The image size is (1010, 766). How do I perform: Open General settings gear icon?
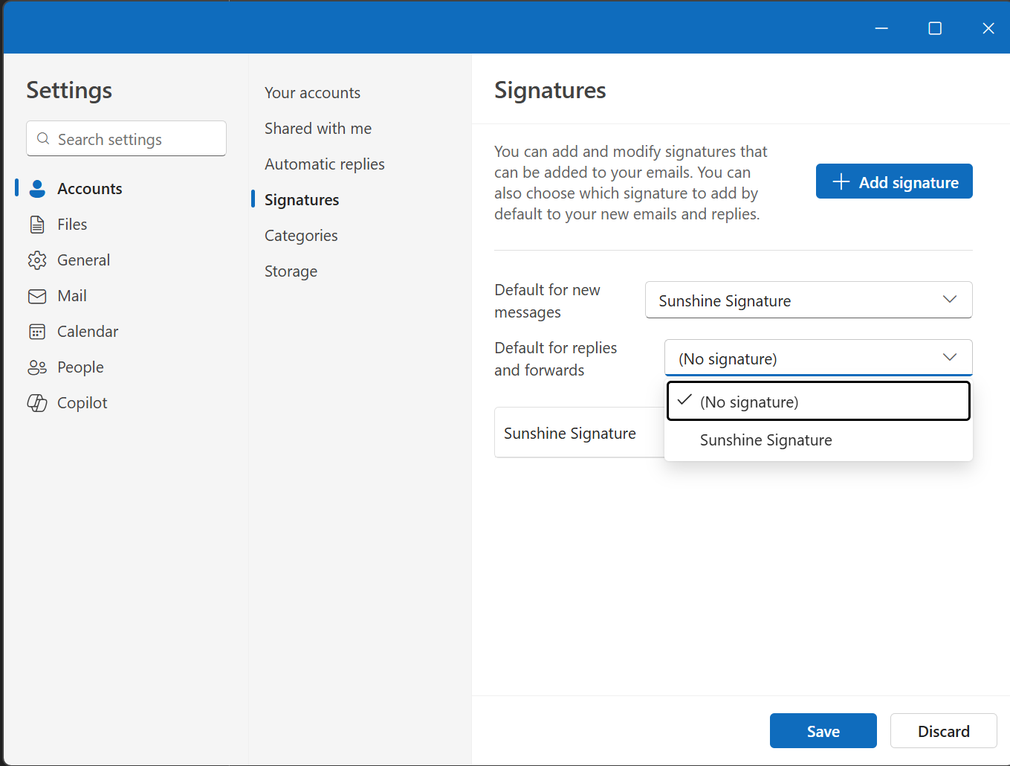[x=37, y=260]
